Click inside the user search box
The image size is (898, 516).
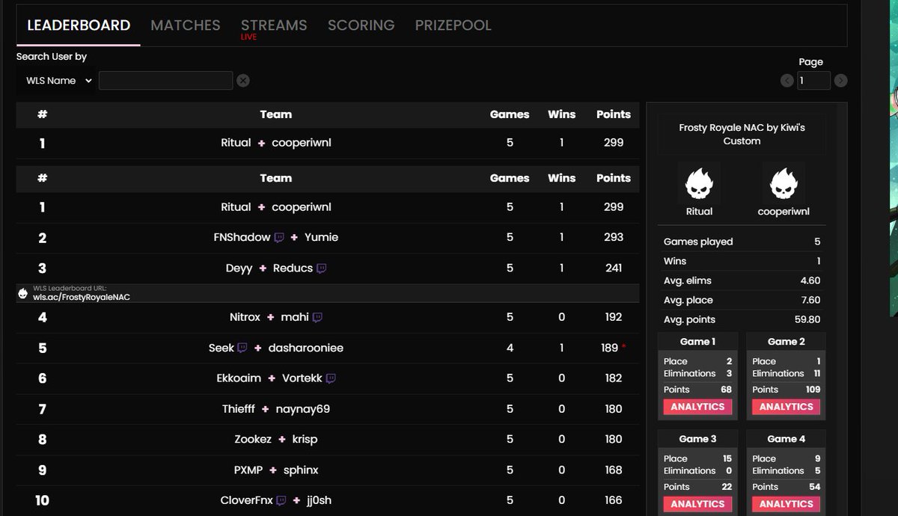[165, 80]
